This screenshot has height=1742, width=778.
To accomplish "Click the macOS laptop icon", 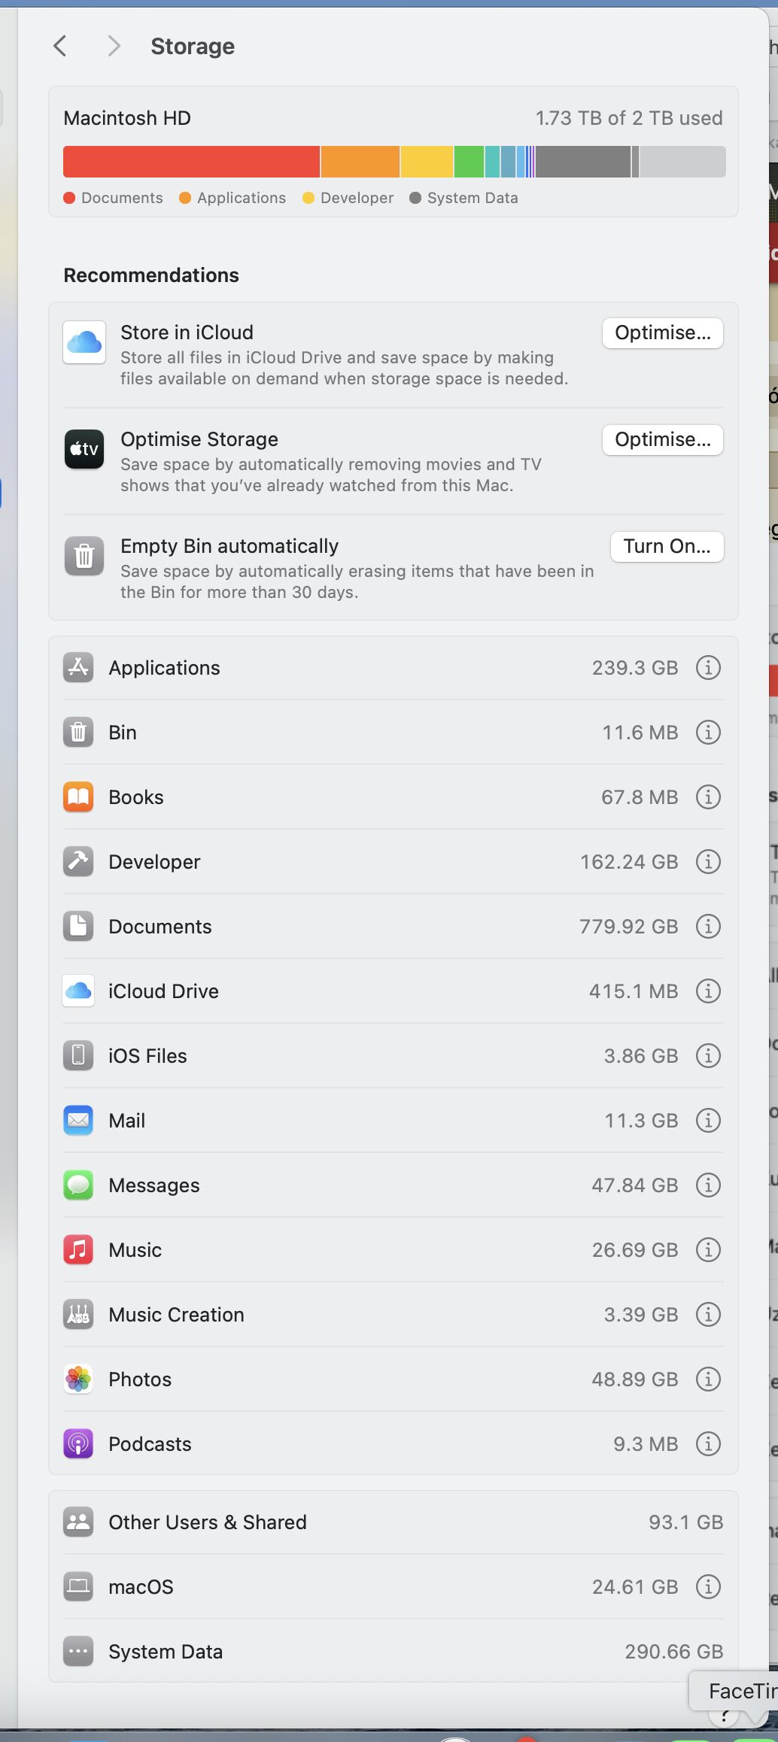I will coord(78,1586).
